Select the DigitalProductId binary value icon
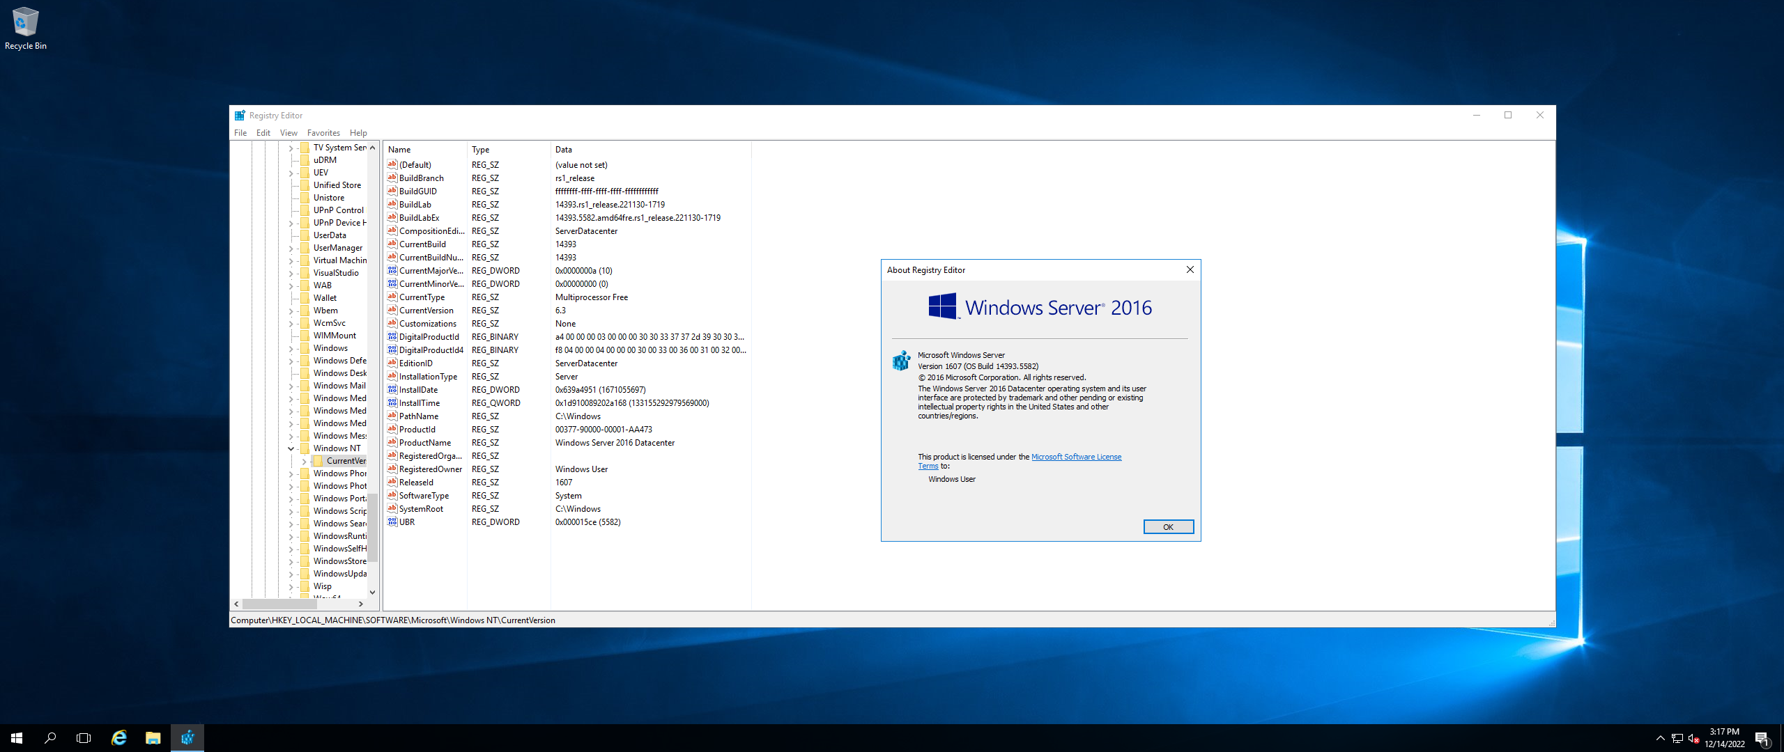The height and width of the screenshot is (752, 1784). tap(392, 337)
